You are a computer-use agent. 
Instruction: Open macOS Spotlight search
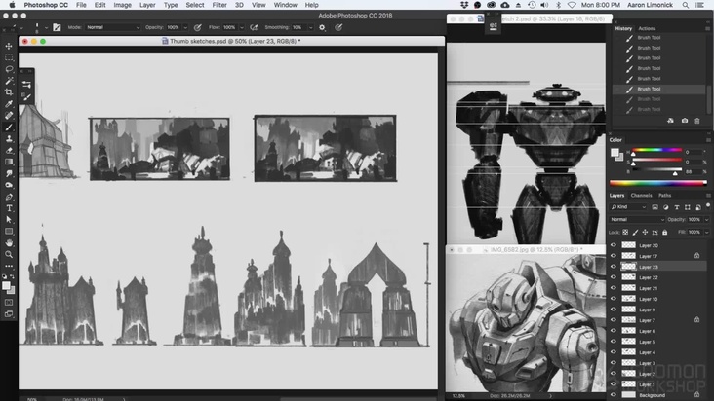point(684,5)
